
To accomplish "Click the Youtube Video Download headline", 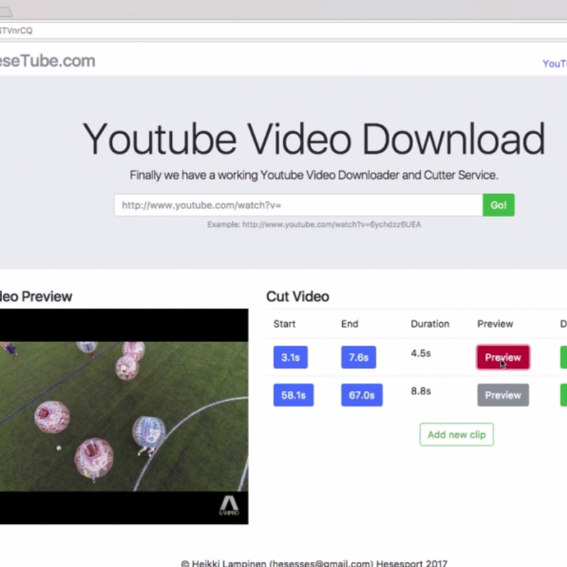I will coord(314,139).
